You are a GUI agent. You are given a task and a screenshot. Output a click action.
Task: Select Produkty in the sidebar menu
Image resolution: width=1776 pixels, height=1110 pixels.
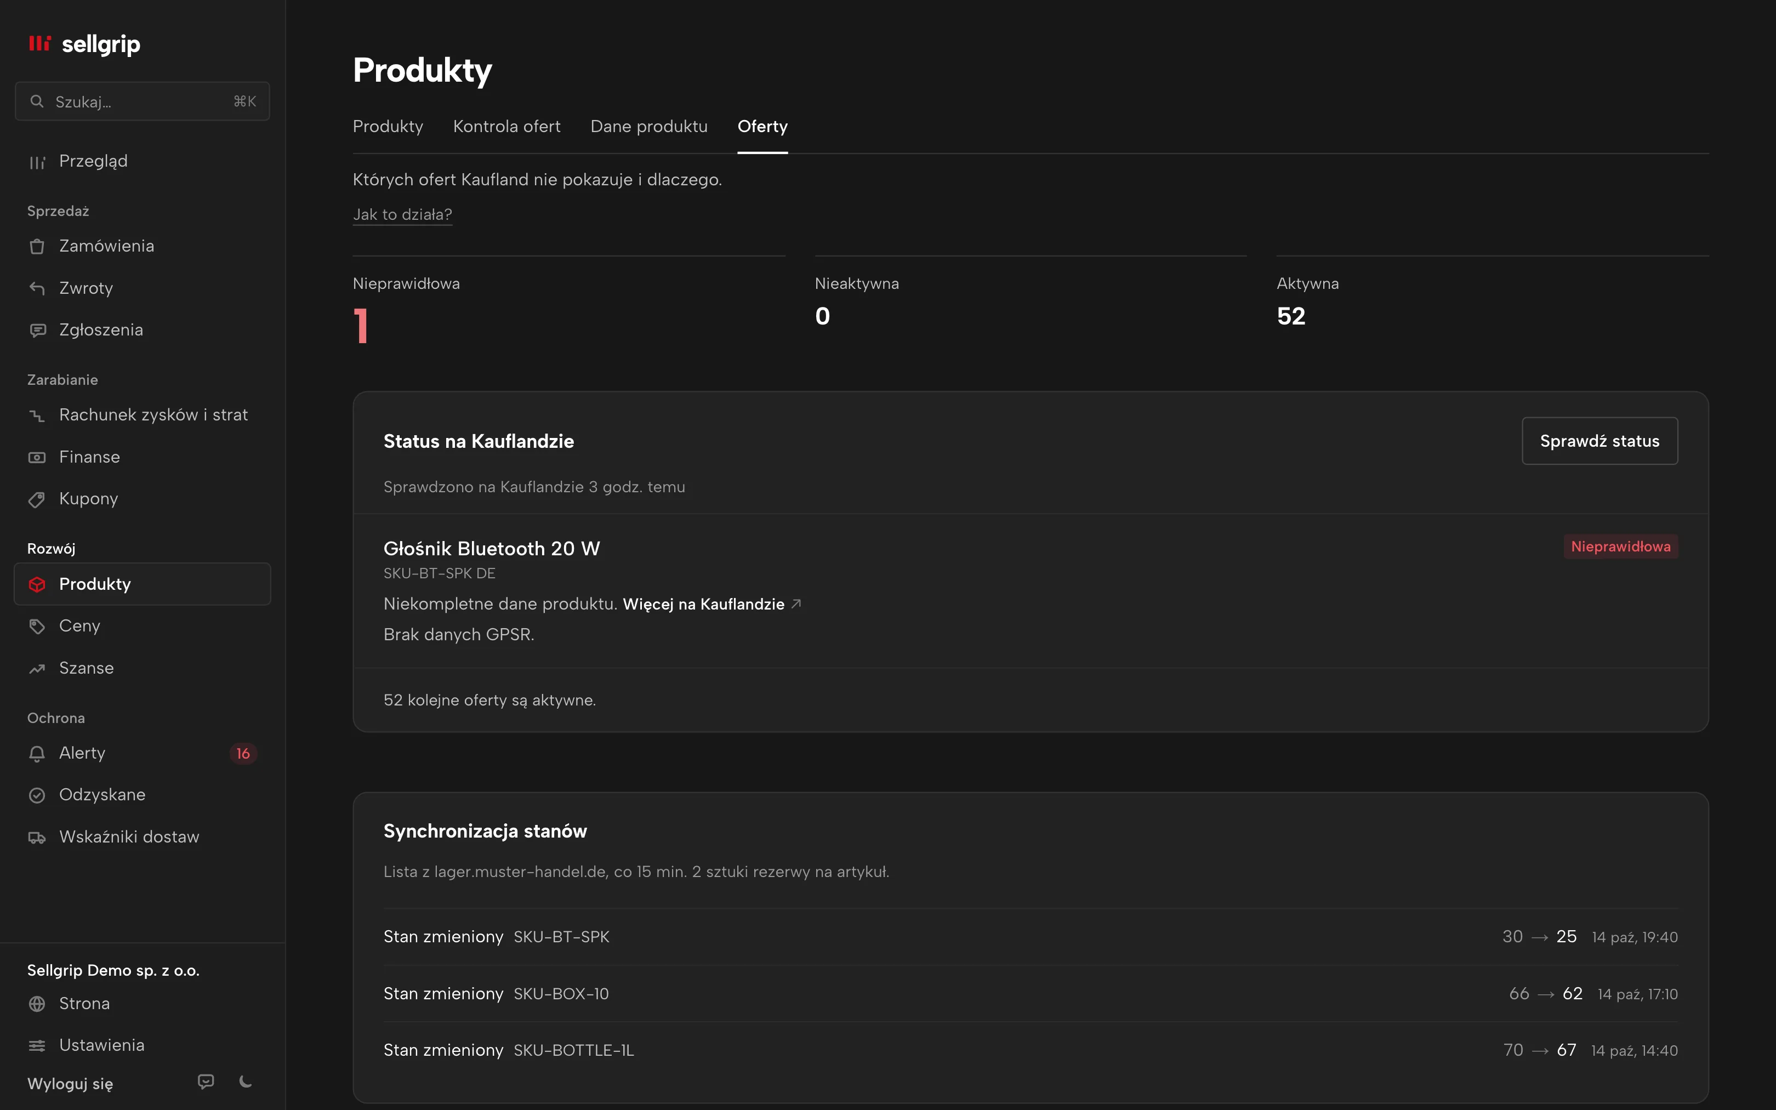coord(143,584)
